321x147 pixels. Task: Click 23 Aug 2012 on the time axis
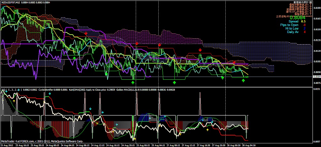pyautogui.click(x=7, y=145)
